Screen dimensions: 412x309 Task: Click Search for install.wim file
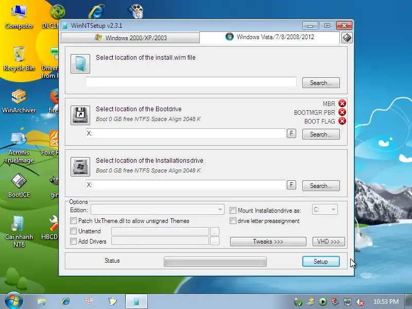321,83
